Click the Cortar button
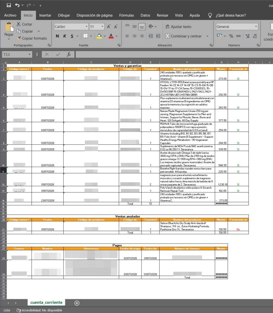The width and height of the screenshot is (273, 313). pos(24,24)
